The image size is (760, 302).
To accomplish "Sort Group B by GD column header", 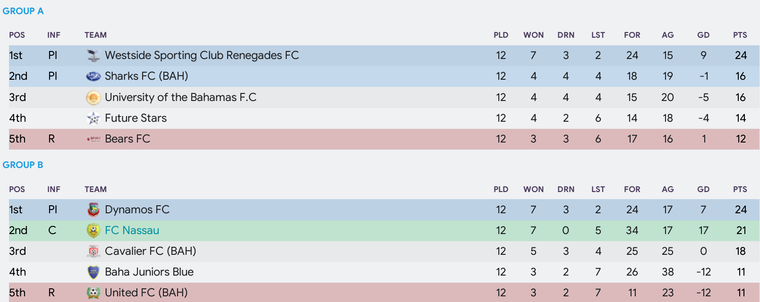I will point(703,189).
